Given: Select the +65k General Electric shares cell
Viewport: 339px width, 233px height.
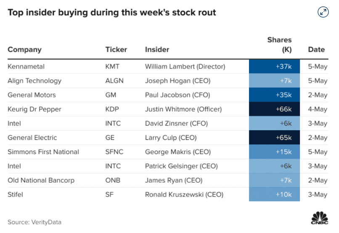Looking at the screenshot, I should 274,138.
